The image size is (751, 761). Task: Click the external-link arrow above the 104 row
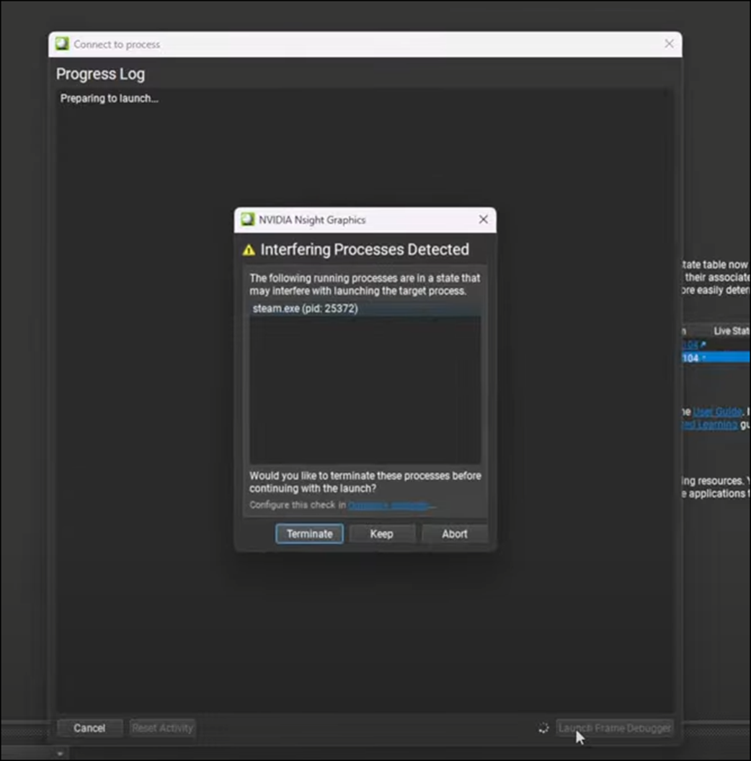click(x=703, y=344)
